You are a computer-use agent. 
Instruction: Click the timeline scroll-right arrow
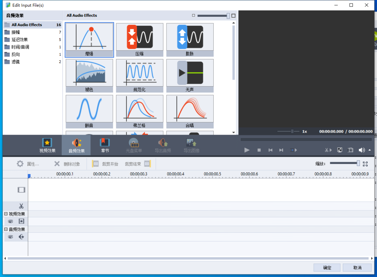(372, 259)
